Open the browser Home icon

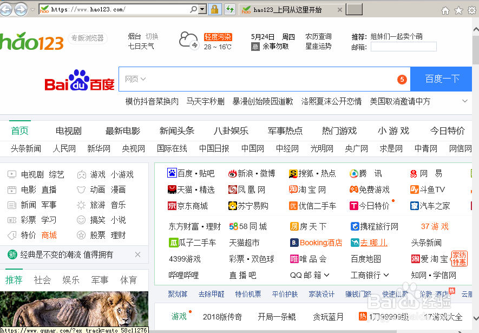click(445, 11)
